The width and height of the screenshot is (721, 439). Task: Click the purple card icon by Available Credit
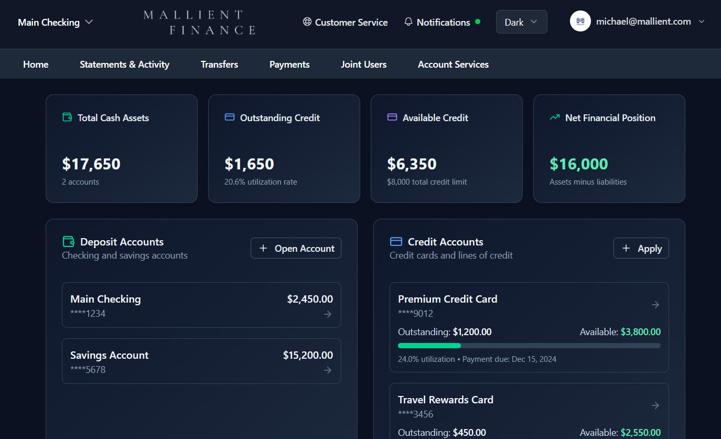click(x=392, y=117)
